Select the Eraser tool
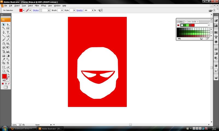 (8, 67)
